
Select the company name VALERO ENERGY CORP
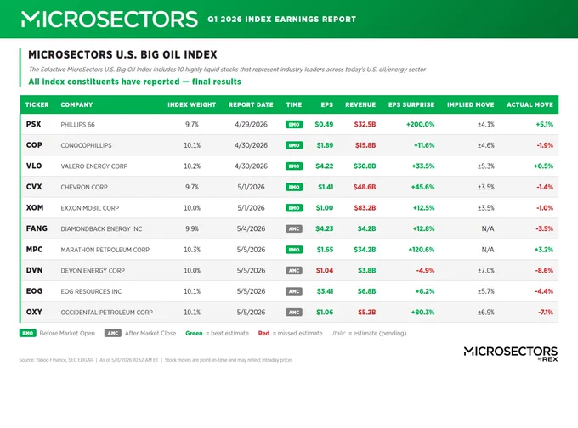click(94, 166)
